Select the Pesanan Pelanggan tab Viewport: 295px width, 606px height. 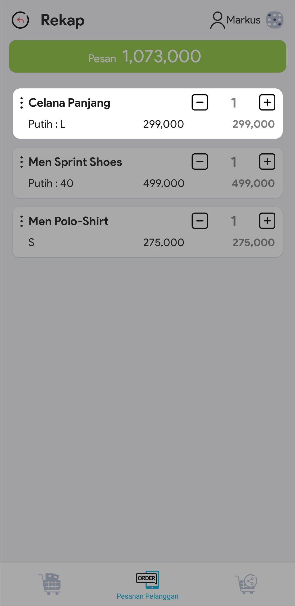(x=147, y=584)
